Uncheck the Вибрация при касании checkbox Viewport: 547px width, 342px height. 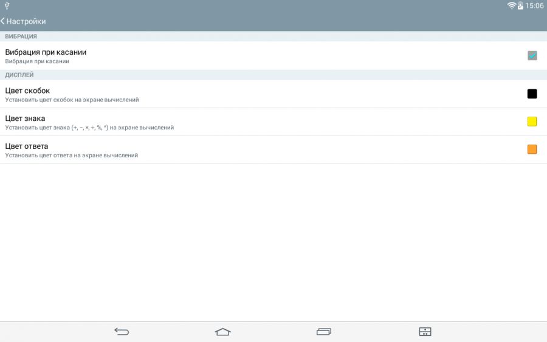(x=532, y=56)
